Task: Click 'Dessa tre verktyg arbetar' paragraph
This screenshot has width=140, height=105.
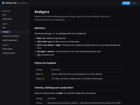Action: tap(65, 93)
